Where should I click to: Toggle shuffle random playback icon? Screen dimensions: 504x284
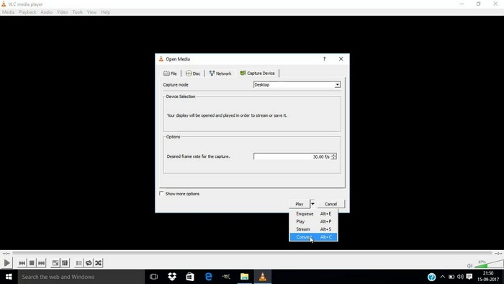99,263
